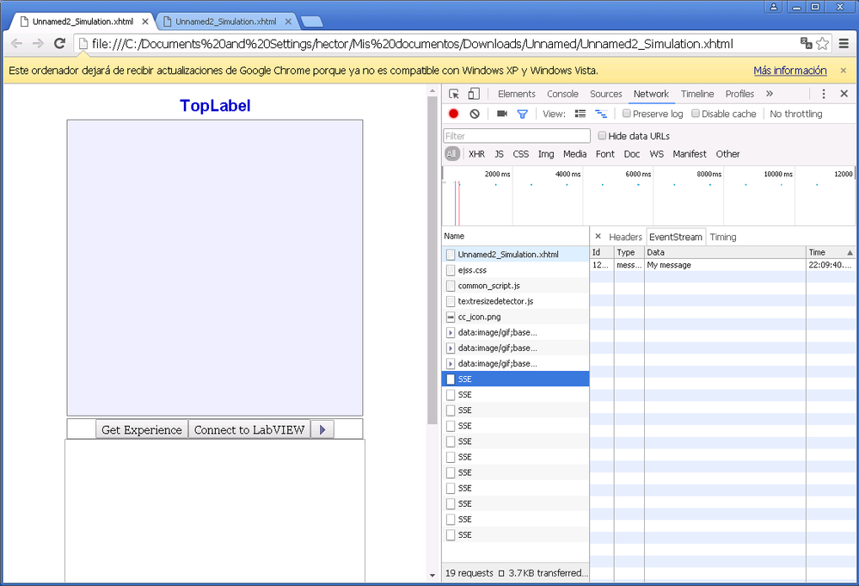Close the second Unnamed2_Simulation.xhtml tab
The image size is (859, 586).
tap(288, 22)
